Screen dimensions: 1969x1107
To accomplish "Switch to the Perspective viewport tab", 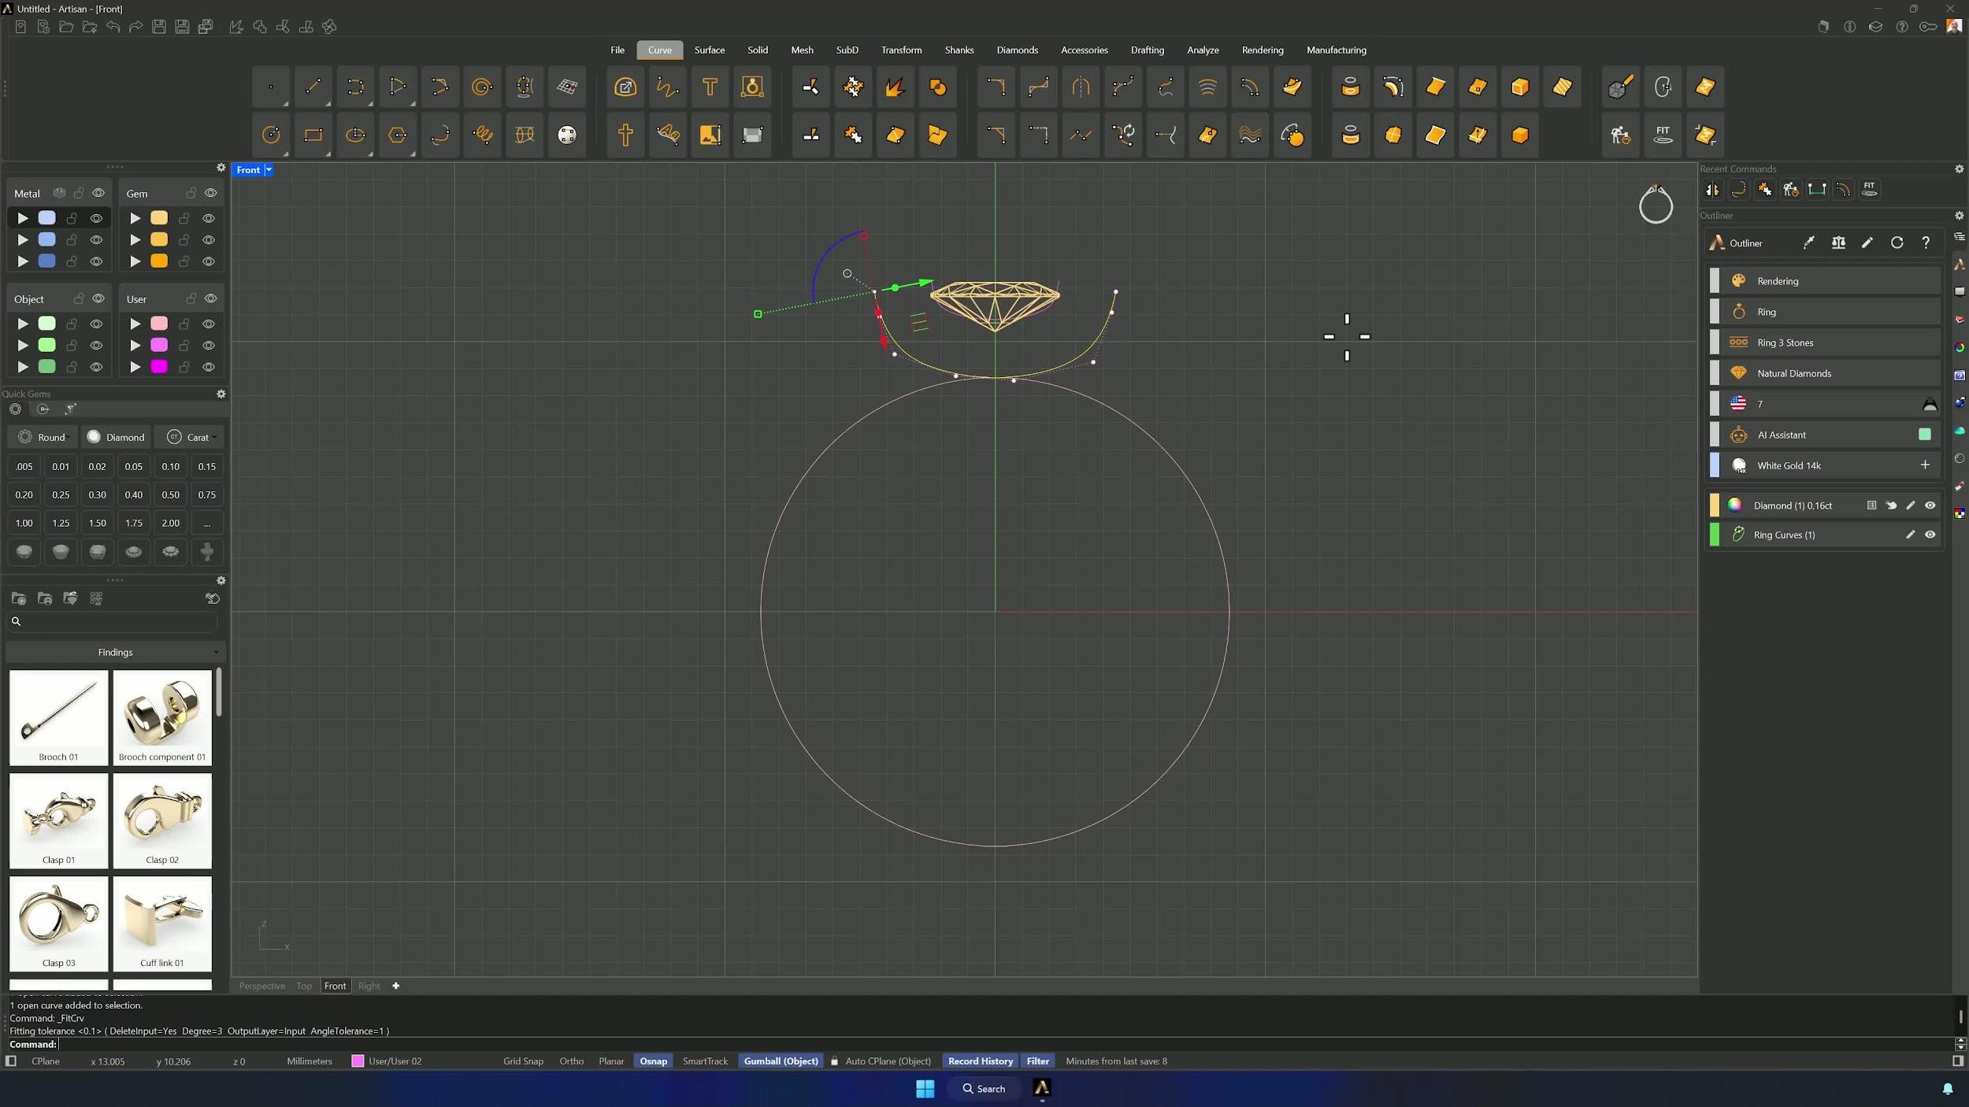I will click(x=262, y=986).
